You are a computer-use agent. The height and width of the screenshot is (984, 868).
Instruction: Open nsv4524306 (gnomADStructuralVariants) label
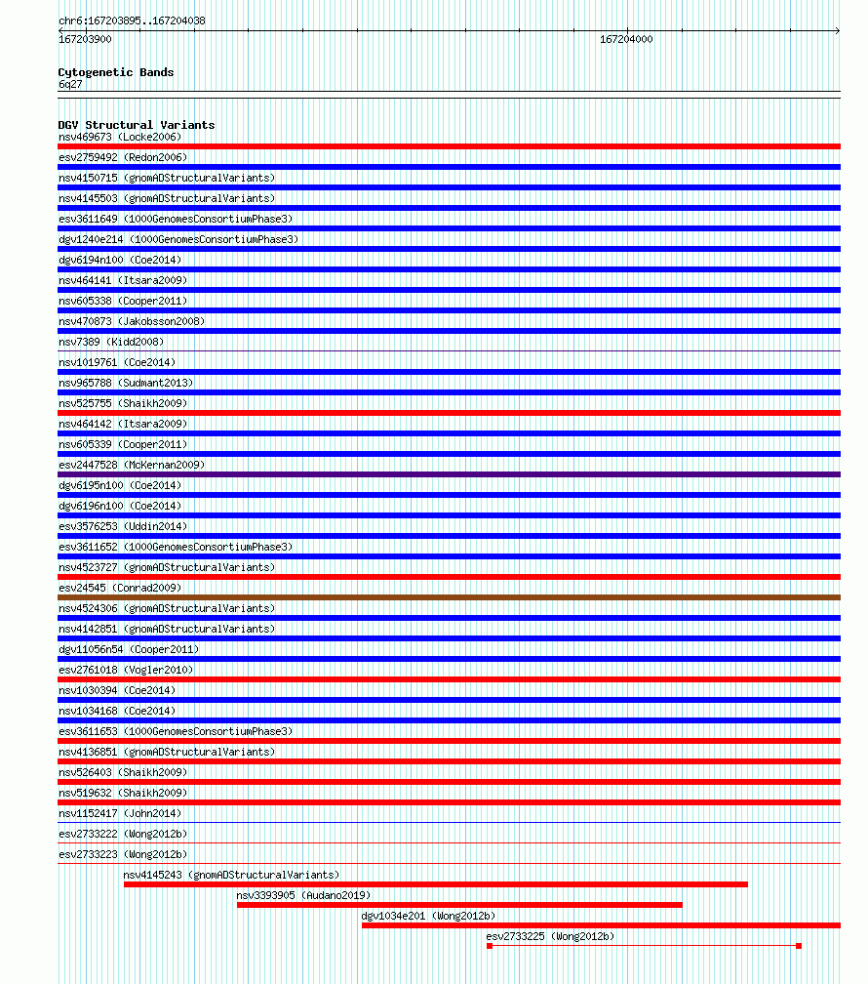[x=167, y=609]
